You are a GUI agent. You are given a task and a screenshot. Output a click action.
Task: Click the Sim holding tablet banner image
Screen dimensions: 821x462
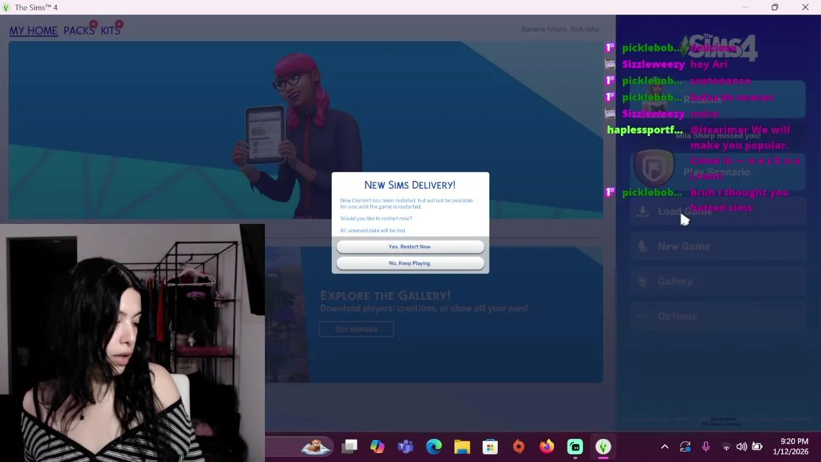click(x=305, y=130)
